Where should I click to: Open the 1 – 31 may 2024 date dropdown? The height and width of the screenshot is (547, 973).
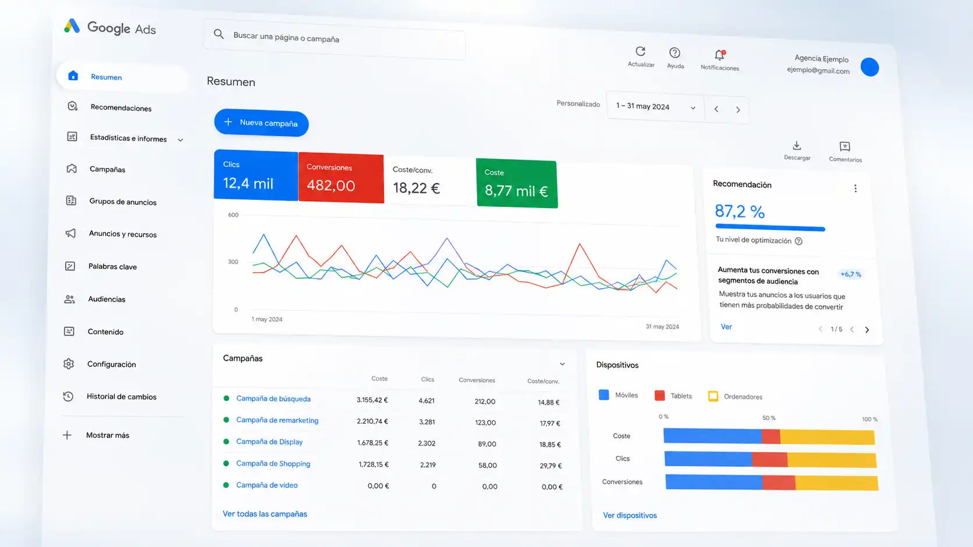point(655,107)
